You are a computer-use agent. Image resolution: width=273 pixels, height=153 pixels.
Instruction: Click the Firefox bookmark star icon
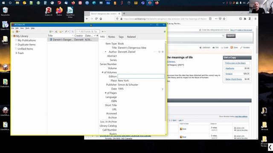(x=224, y=19)
